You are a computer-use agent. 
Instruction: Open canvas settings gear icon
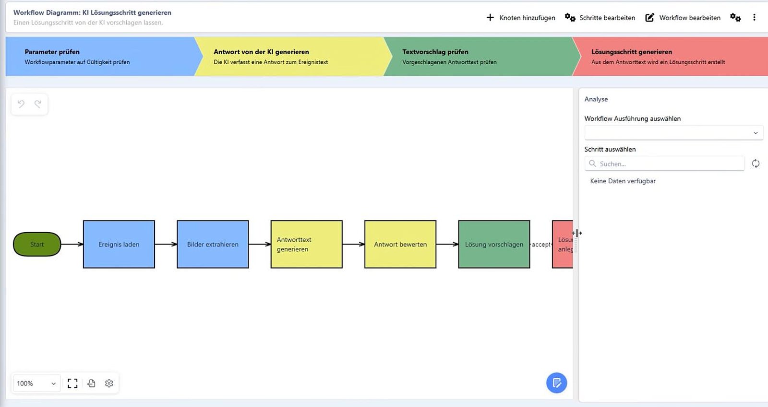[109, 384]
